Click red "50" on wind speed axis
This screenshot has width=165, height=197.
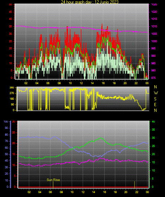point(11,5)
